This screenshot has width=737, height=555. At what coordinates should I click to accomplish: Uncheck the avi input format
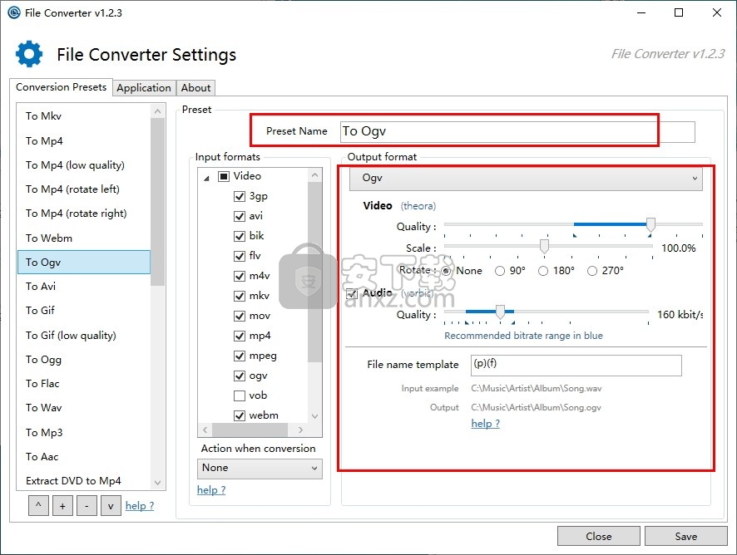pyautogui.click(x=240, y=216)
